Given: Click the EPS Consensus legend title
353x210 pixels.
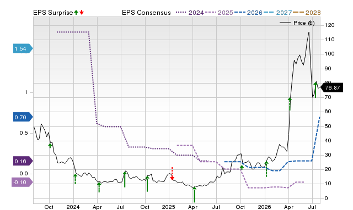Looking at the screenshot, I should (x=146, y=13).
